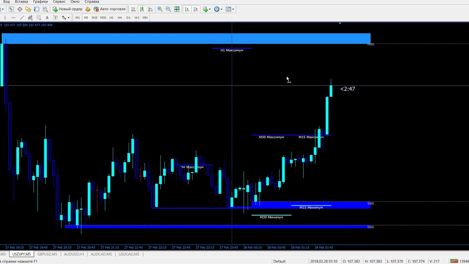Select the trendline tool

click(22, 18)
